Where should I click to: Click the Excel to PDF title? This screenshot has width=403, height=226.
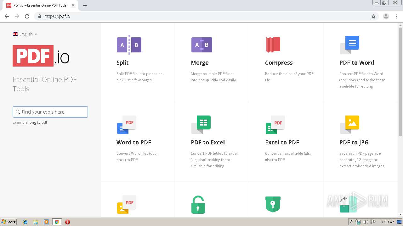click(x=282, y=143)
